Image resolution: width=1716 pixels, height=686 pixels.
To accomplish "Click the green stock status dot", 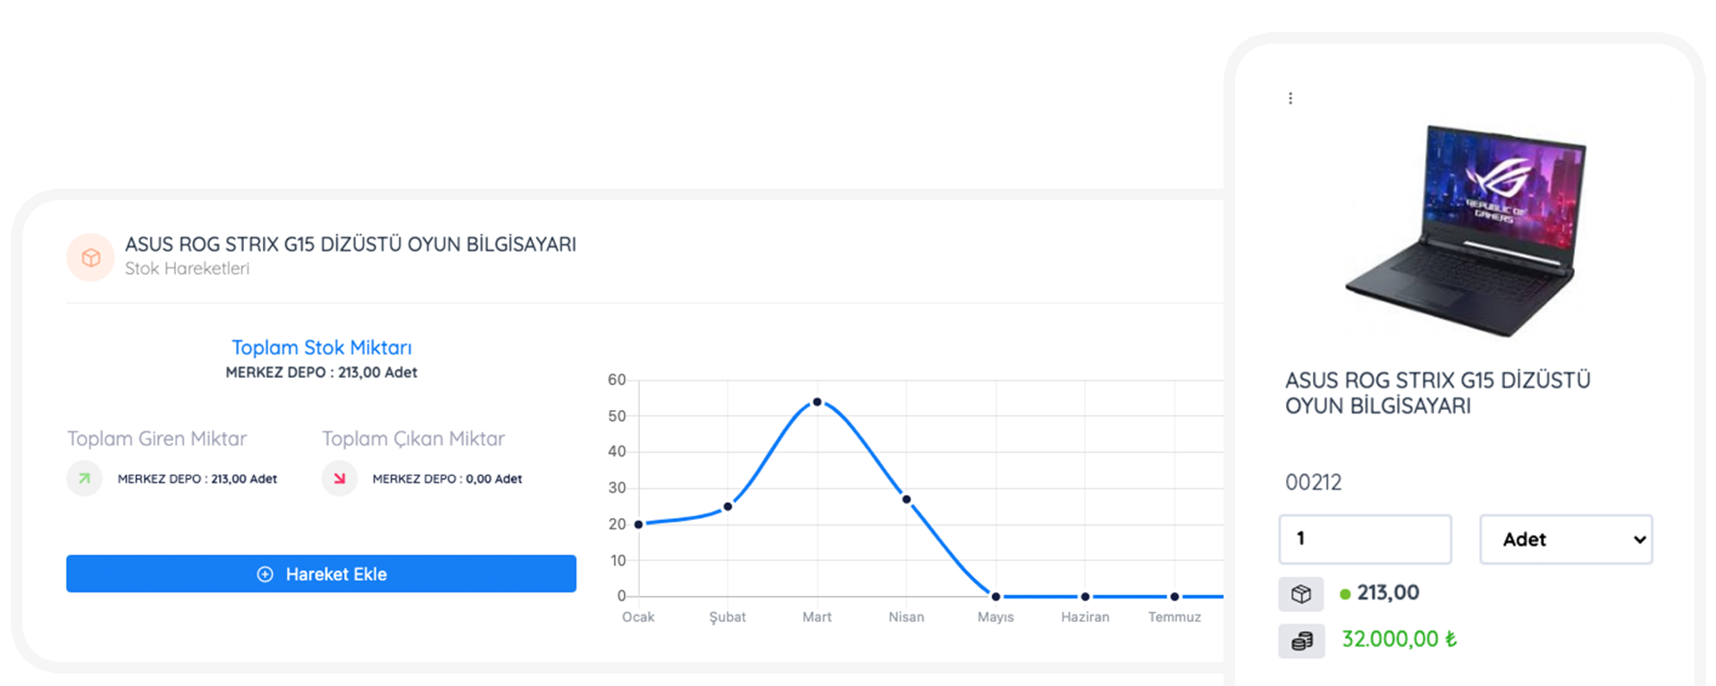I will click(1344, 594).
